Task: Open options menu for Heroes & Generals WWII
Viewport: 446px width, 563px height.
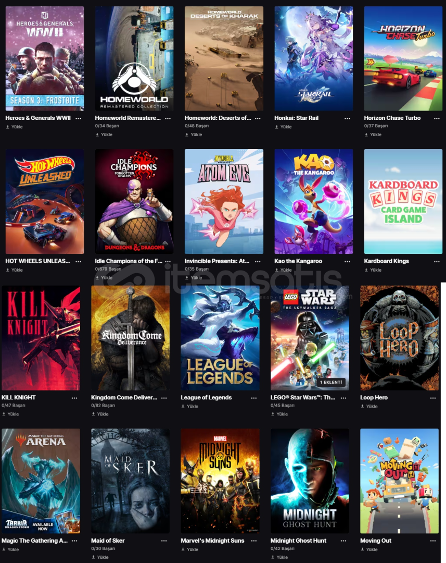Action: pyautogui.click(x=78, y=118)
